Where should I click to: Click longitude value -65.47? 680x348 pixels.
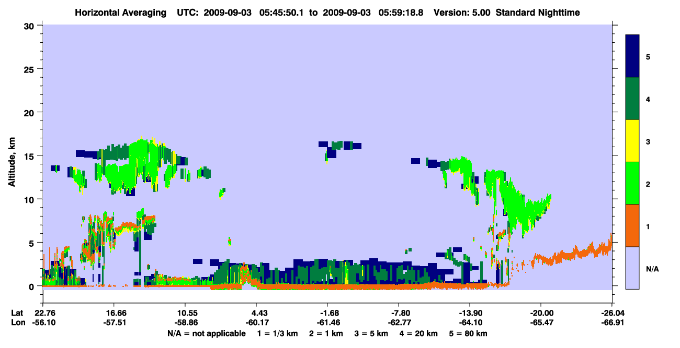tap(541, 323)
